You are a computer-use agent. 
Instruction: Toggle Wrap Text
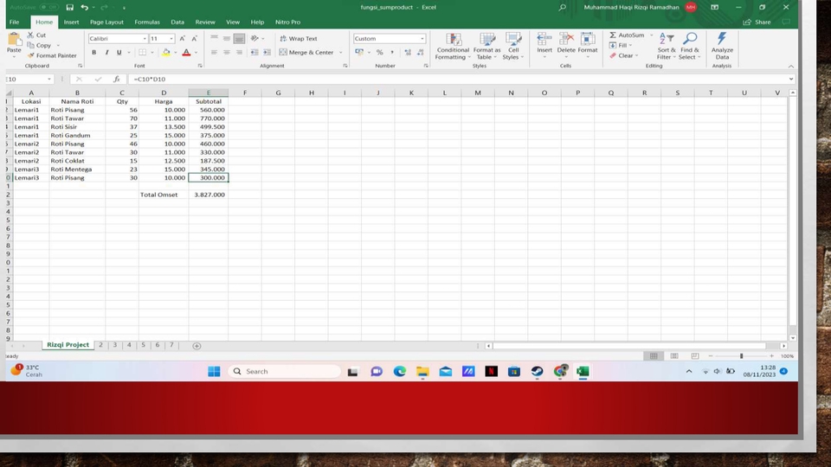tap(299, 39)
